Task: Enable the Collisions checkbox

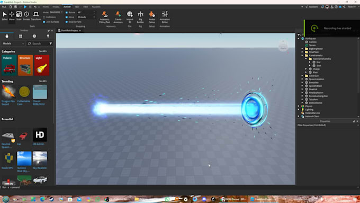Action: (44, 17)
